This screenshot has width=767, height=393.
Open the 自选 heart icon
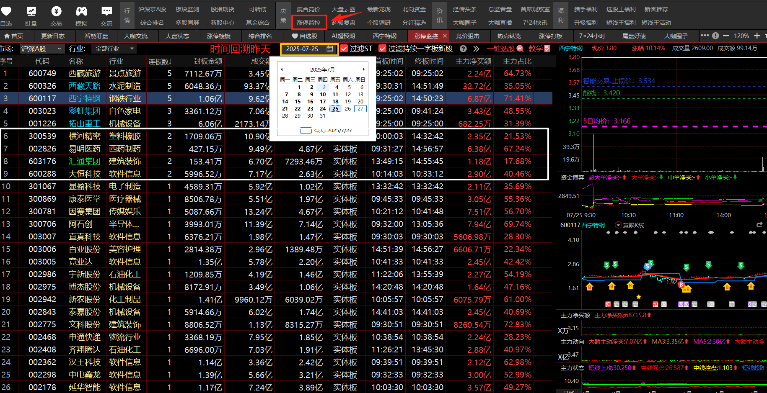tap(6, 11)
